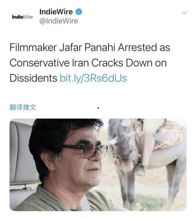Click the Cracks Down on phrase

coord(129,63)
